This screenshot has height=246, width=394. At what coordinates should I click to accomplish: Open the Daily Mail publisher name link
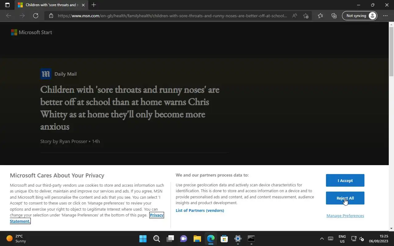point(66,74)
